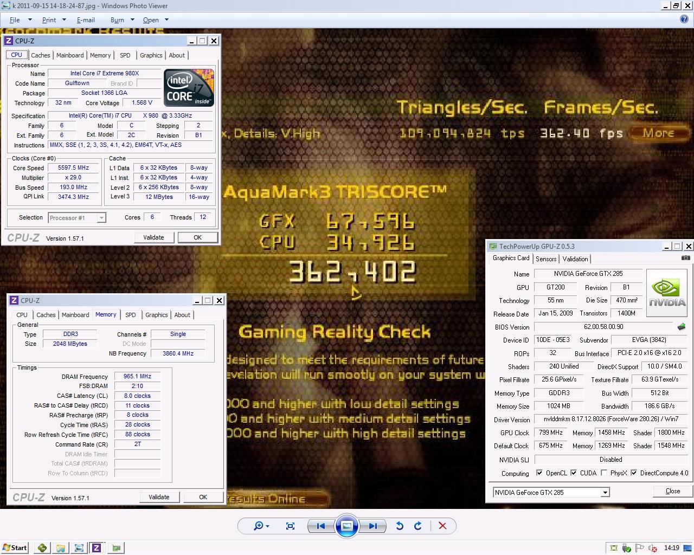The height and width of the screenshot is (555, 694).
Task: Rotate the image counterclockwise
Action: tap(400, 526)
